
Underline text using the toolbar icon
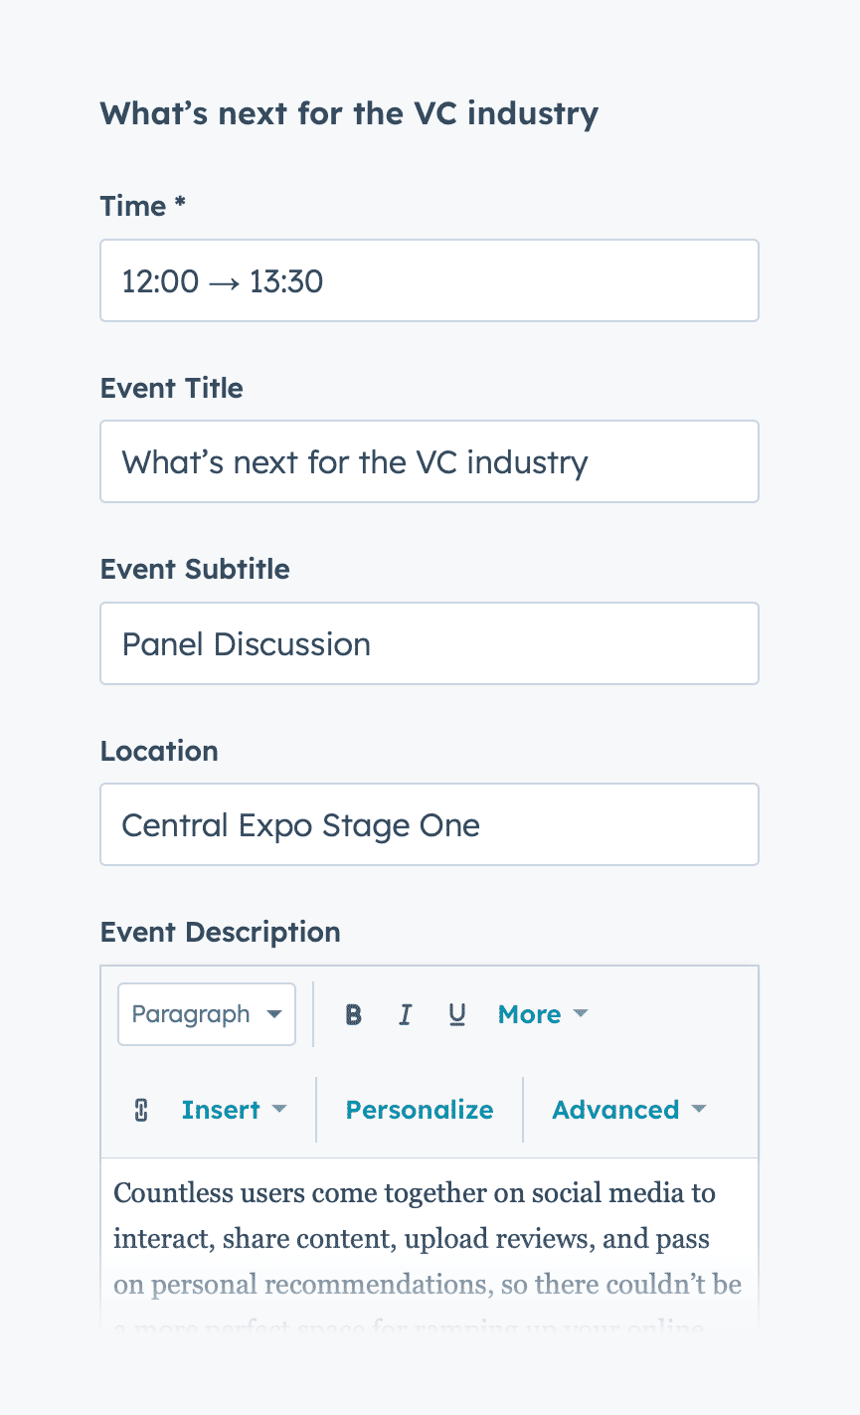(x=456, y=1014)
